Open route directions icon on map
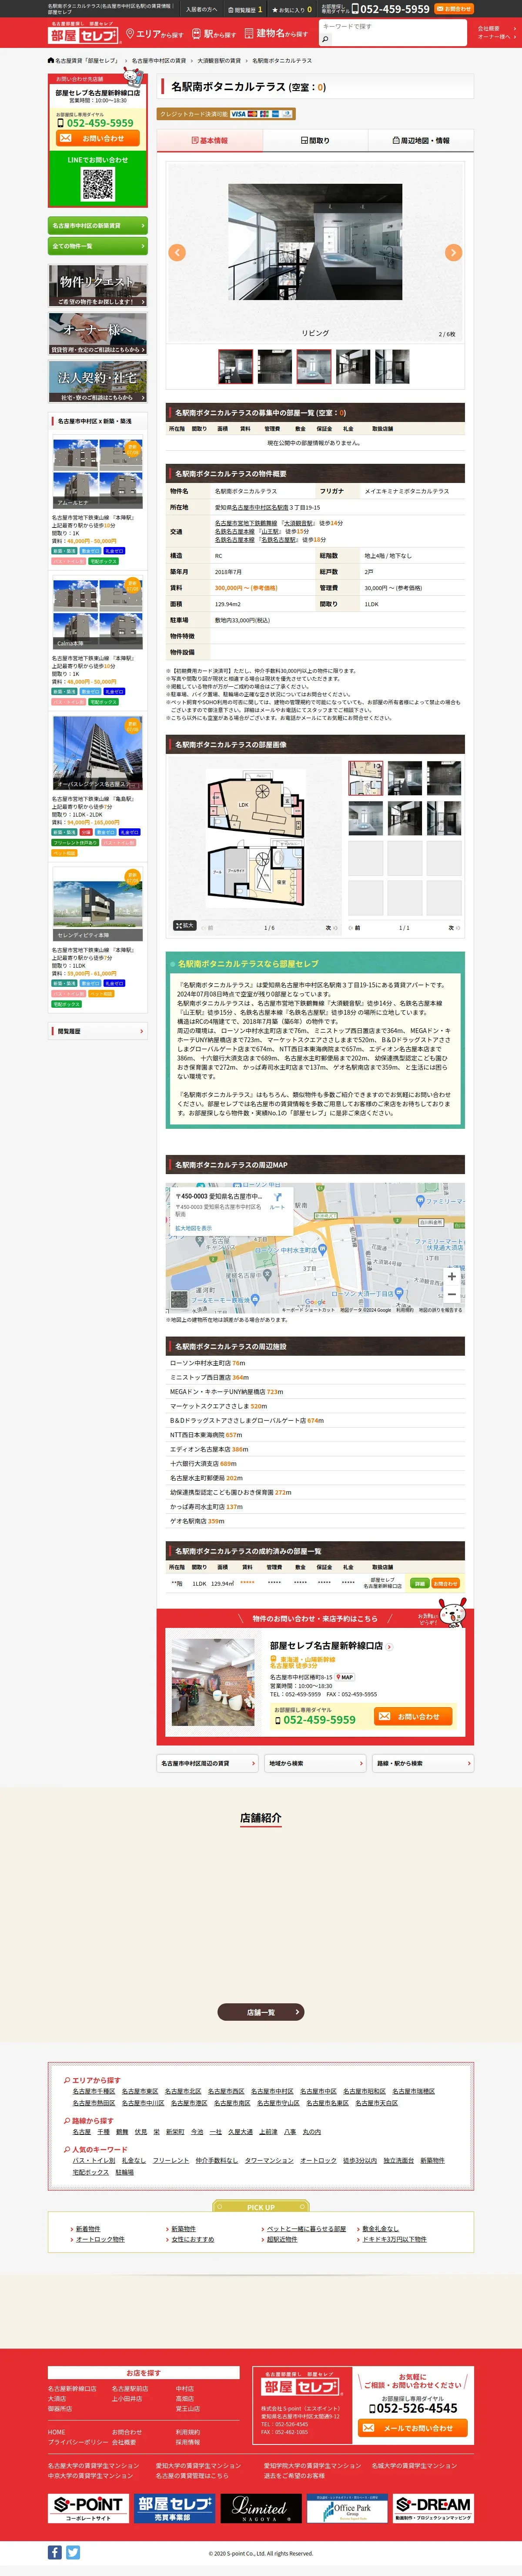522x2576 pixels. tap(278, 1198)
